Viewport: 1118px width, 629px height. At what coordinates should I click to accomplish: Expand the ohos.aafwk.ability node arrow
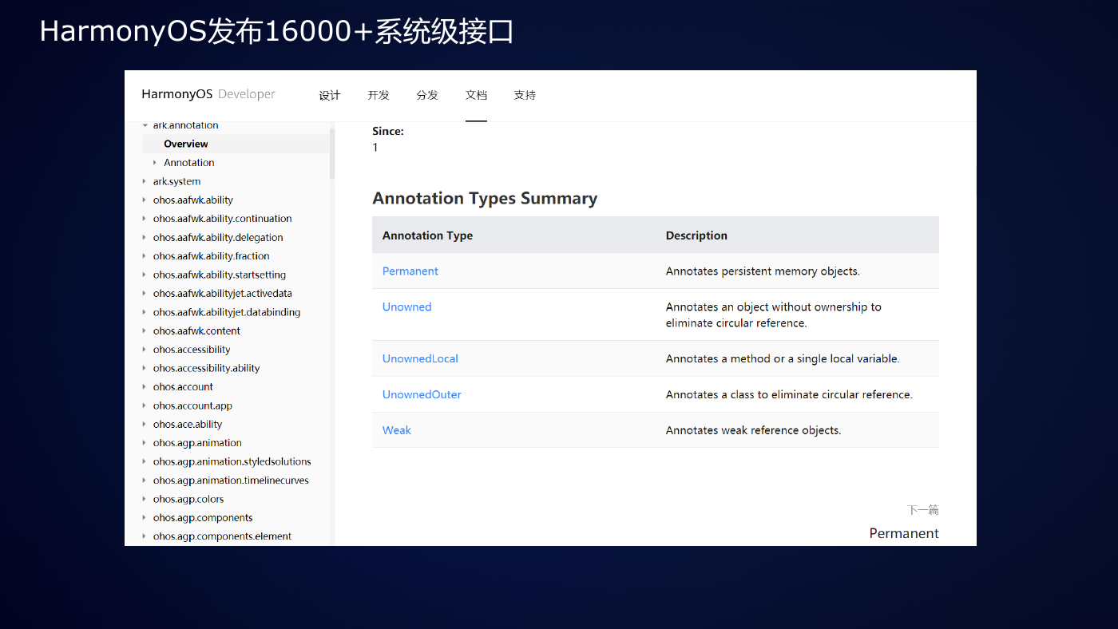coord(145,200)
